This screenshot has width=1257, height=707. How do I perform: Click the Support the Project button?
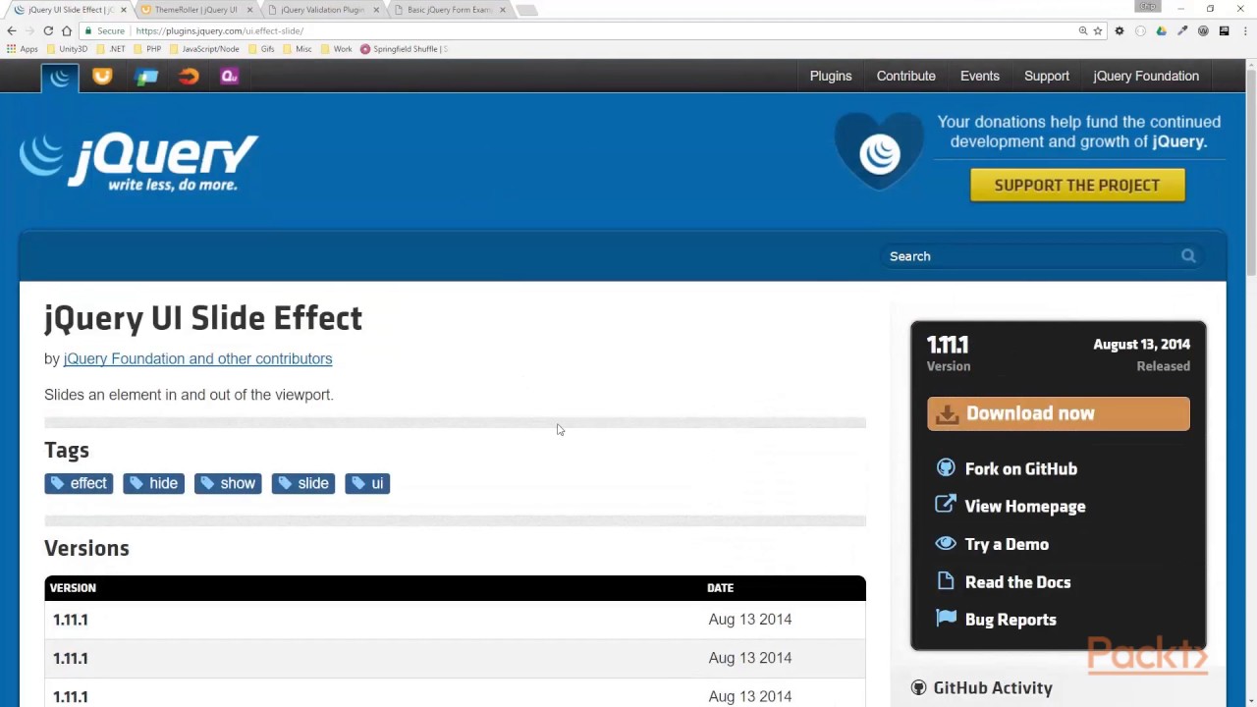pos(1077,185)
